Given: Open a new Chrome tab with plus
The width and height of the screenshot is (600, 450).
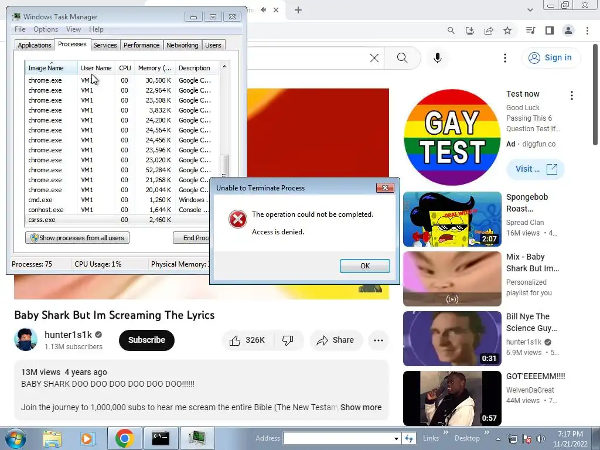Looking at the screenshot, I should pos(298,10).
